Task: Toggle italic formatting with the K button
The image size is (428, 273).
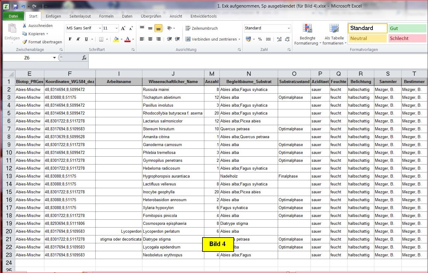Action: point(78,39)
